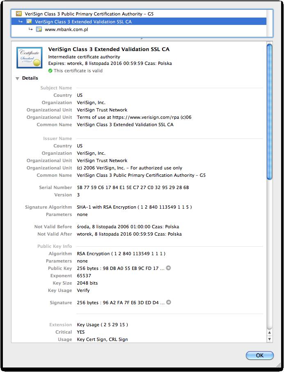Screen dimensions: 284x372
Task: Click the scrollbar down arrow
Action: (269, 339)
